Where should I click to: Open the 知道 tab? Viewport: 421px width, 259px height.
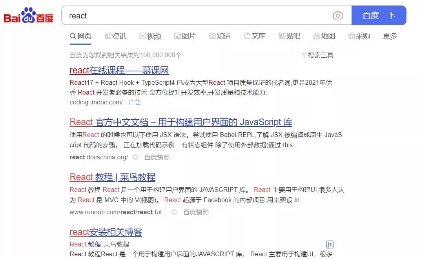click(x=220, y=36)
